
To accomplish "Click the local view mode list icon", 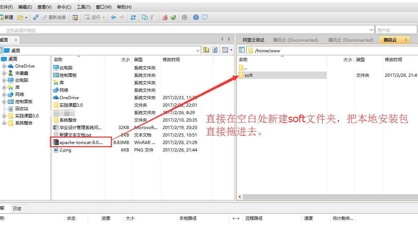I will (x=225, y=50).
